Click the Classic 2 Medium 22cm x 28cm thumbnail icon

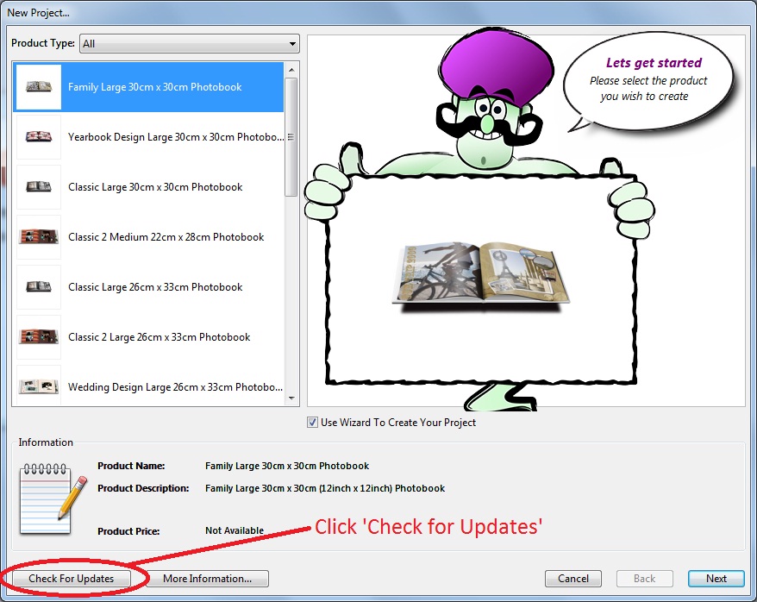[39, 237]
